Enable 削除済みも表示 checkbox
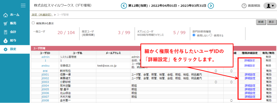Screen dimensions: 277x103 pyautogui.click(x=33, y=23)
